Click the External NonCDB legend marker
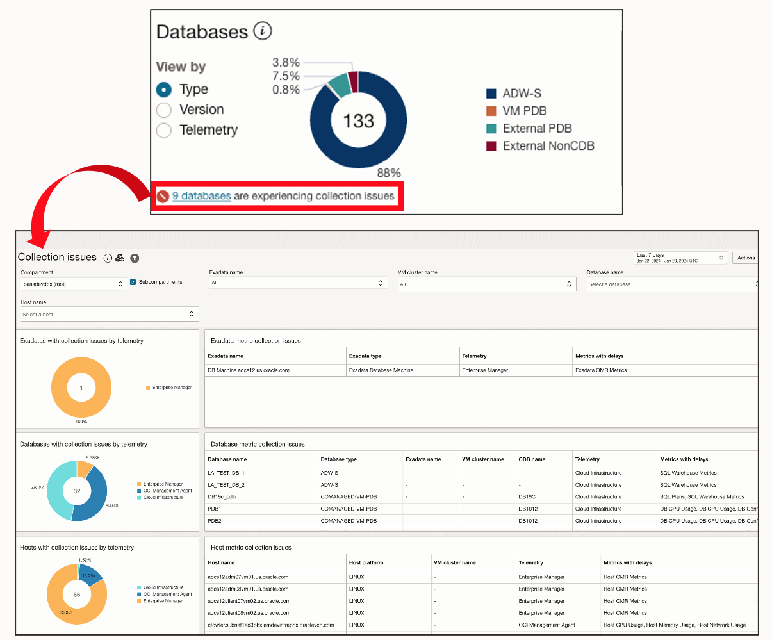The width and height of the screenshot is (772, 640). coord(491,146)
